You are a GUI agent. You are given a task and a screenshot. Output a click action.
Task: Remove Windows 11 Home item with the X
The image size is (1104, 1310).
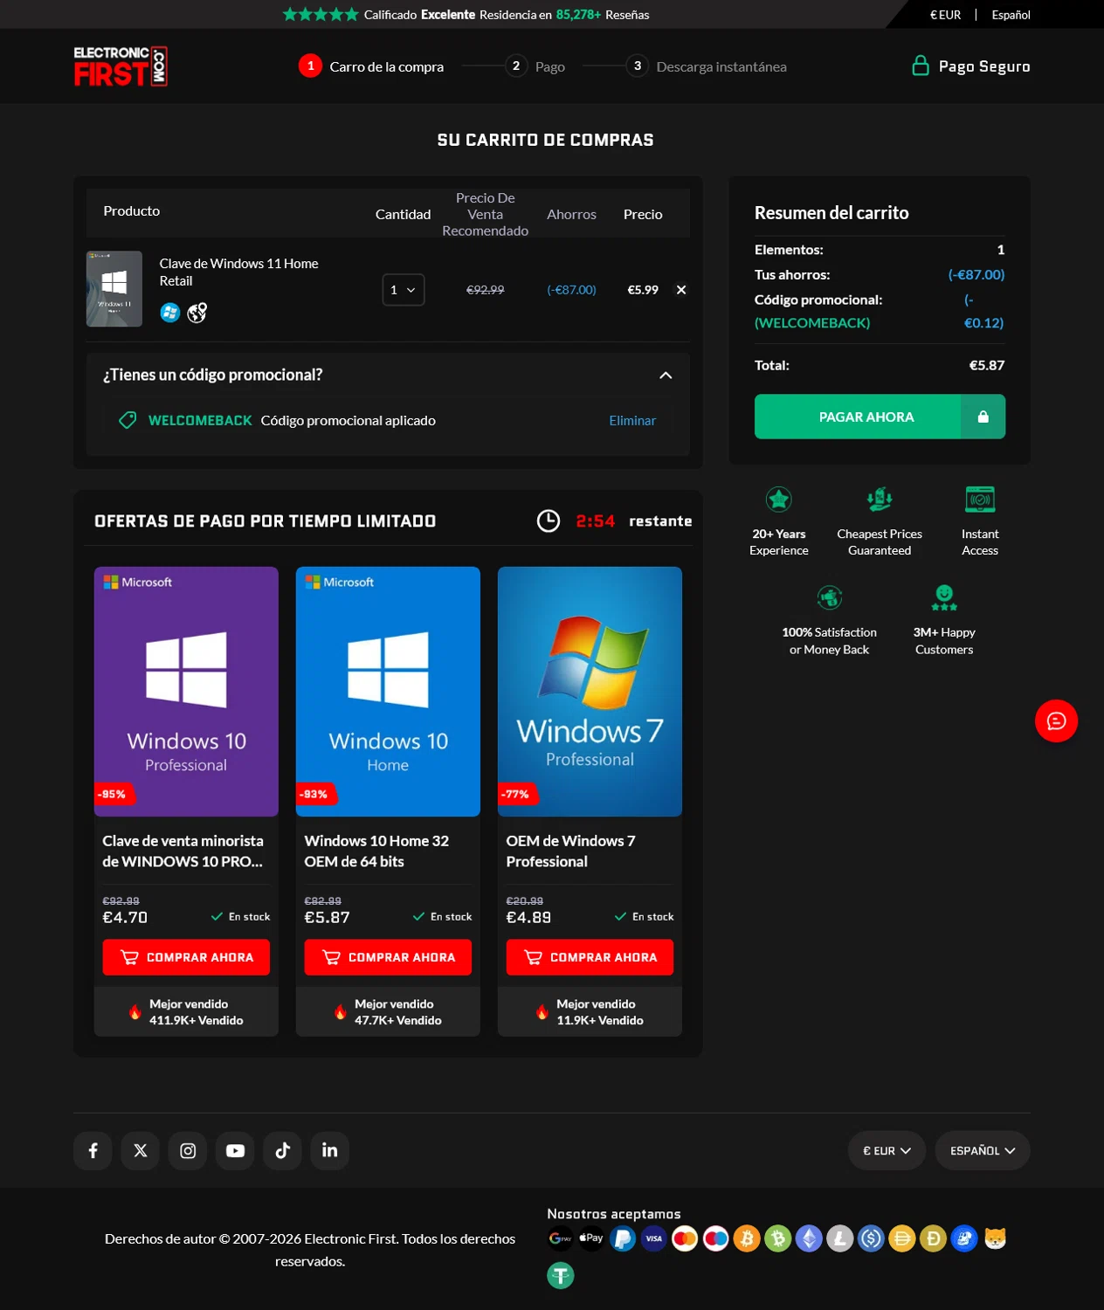coord(681,290)
